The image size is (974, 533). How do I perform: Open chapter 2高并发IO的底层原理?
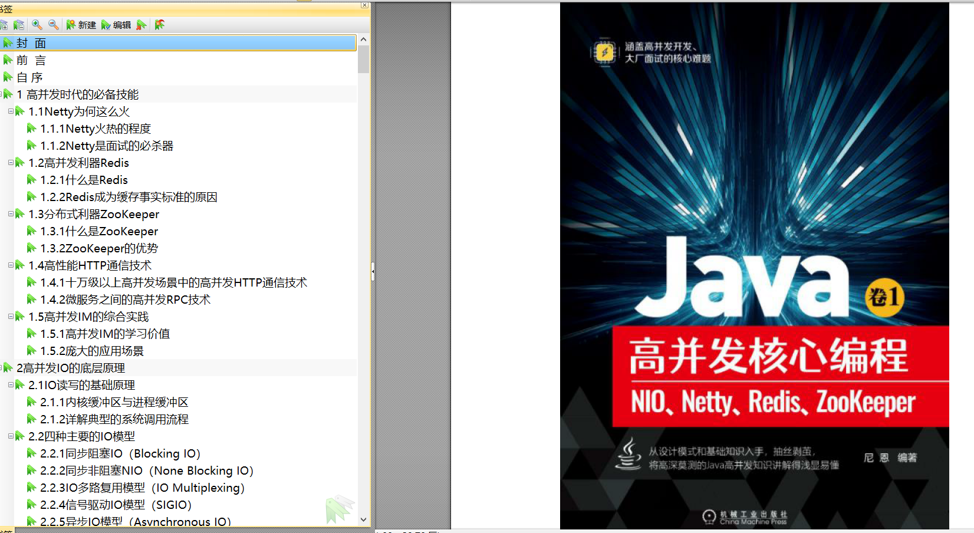71,368
